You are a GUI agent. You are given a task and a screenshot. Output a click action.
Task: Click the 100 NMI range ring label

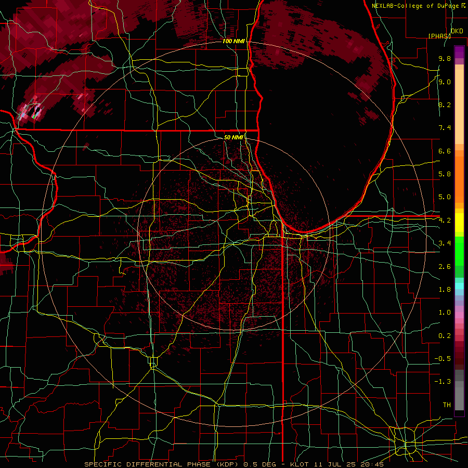pos(233,41)
